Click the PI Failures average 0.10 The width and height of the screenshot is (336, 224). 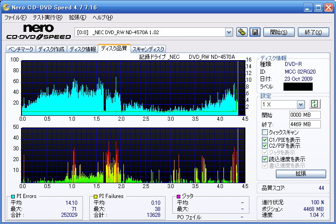pyautogui.click(x=156, y=203)
